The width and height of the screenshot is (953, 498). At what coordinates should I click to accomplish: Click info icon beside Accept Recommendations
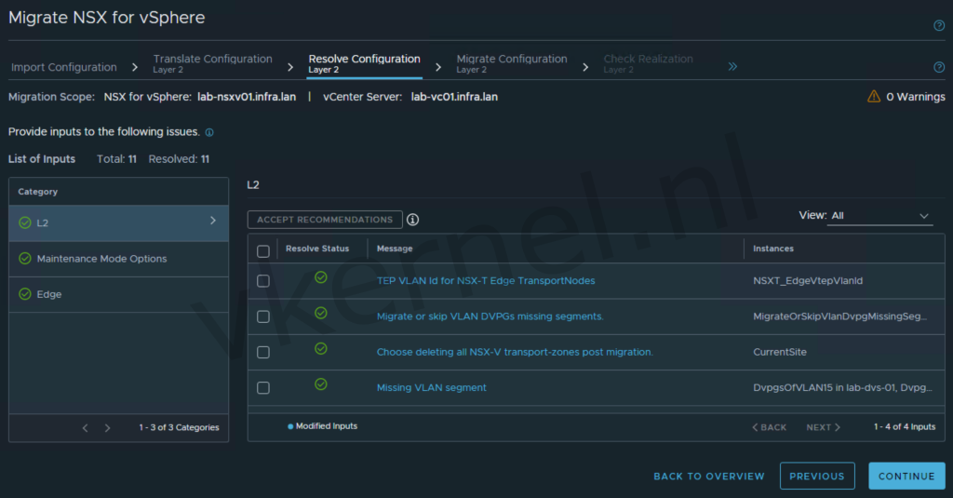(412, 220)
